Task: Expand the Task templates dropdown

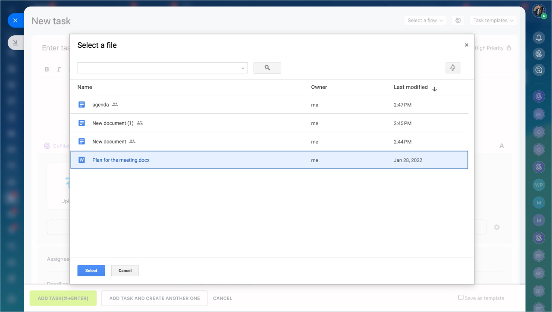Action: pyautogui.click(x=493, y=20)
